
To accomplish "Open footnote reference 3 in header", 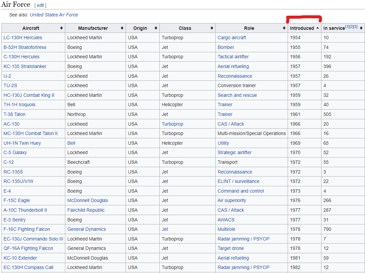I will pyautogui.click(x=355, y=27).
